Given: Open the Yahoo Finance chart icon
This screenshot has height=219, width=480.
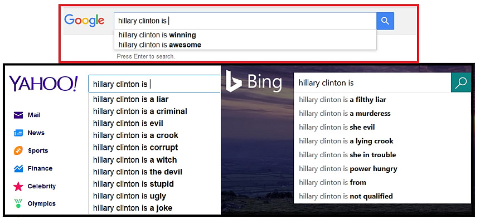Looking at the screenshot, I should click(18, 168).
